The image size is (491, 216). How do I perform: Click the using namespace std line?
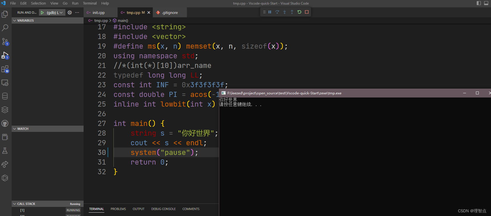coord(156,56)
